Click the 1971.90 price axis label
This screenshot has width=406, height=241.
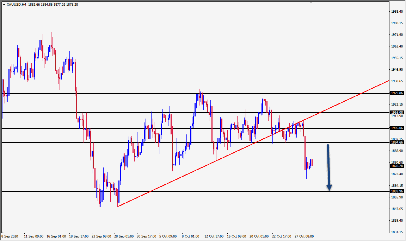coord(397,34)
